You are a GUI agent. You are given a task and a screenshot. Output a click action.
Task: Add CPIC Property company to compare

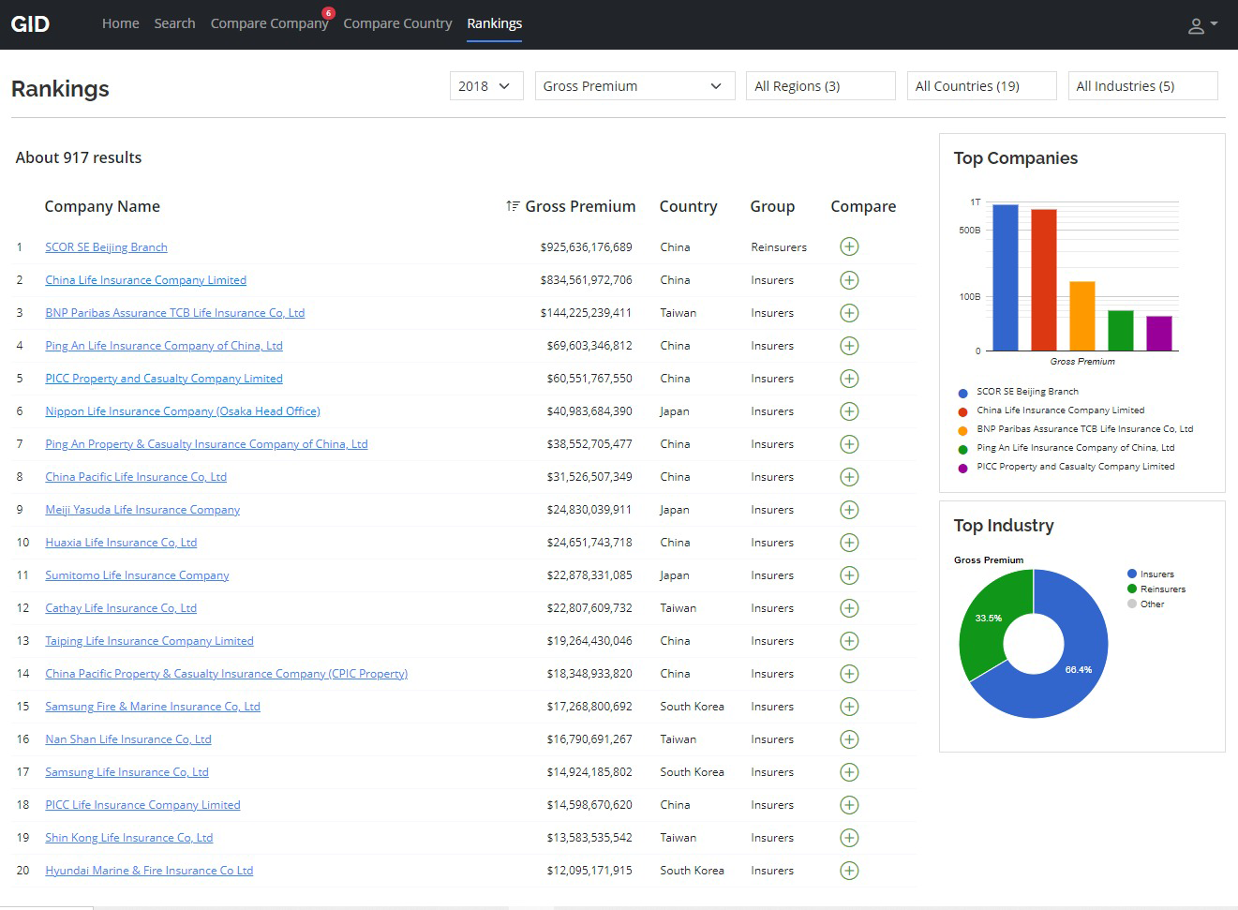pos(849,673)
